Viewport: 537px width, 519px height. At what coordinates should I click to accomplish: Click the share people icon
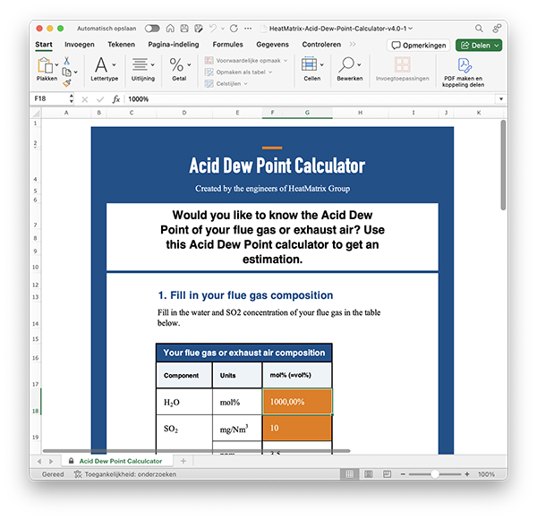(497, 29)
